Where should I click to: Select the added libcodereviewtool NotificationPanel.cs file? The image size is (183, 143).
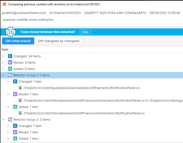[84, 113]
